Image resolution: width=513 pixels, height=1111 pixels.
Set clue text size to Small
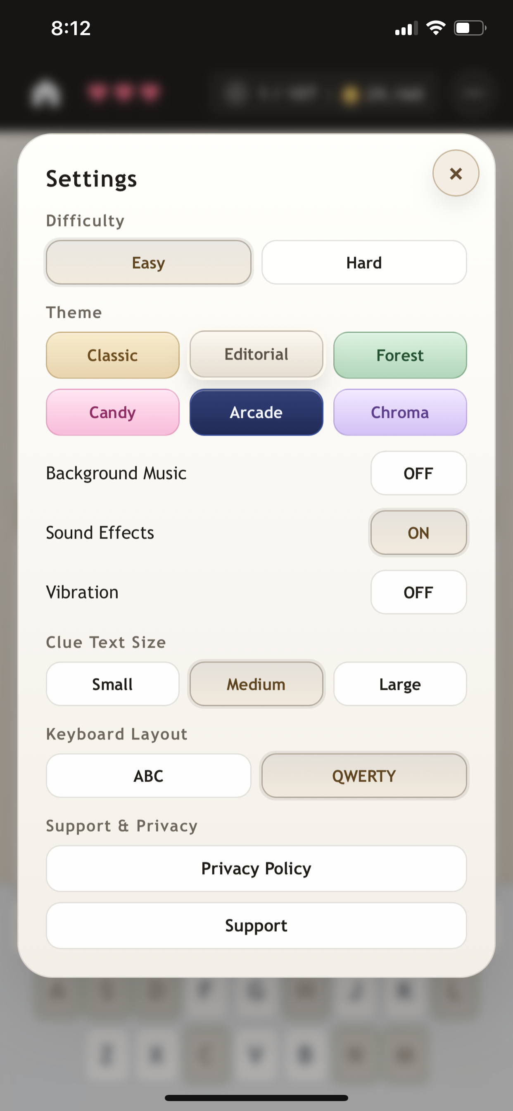[x=112, y=684]
